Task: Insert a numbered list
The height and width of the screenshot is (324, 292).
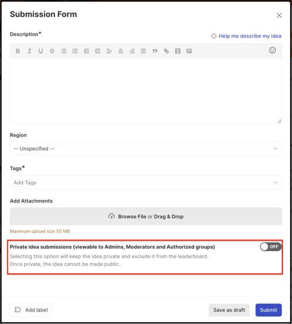Action: [x=75, y=51]
